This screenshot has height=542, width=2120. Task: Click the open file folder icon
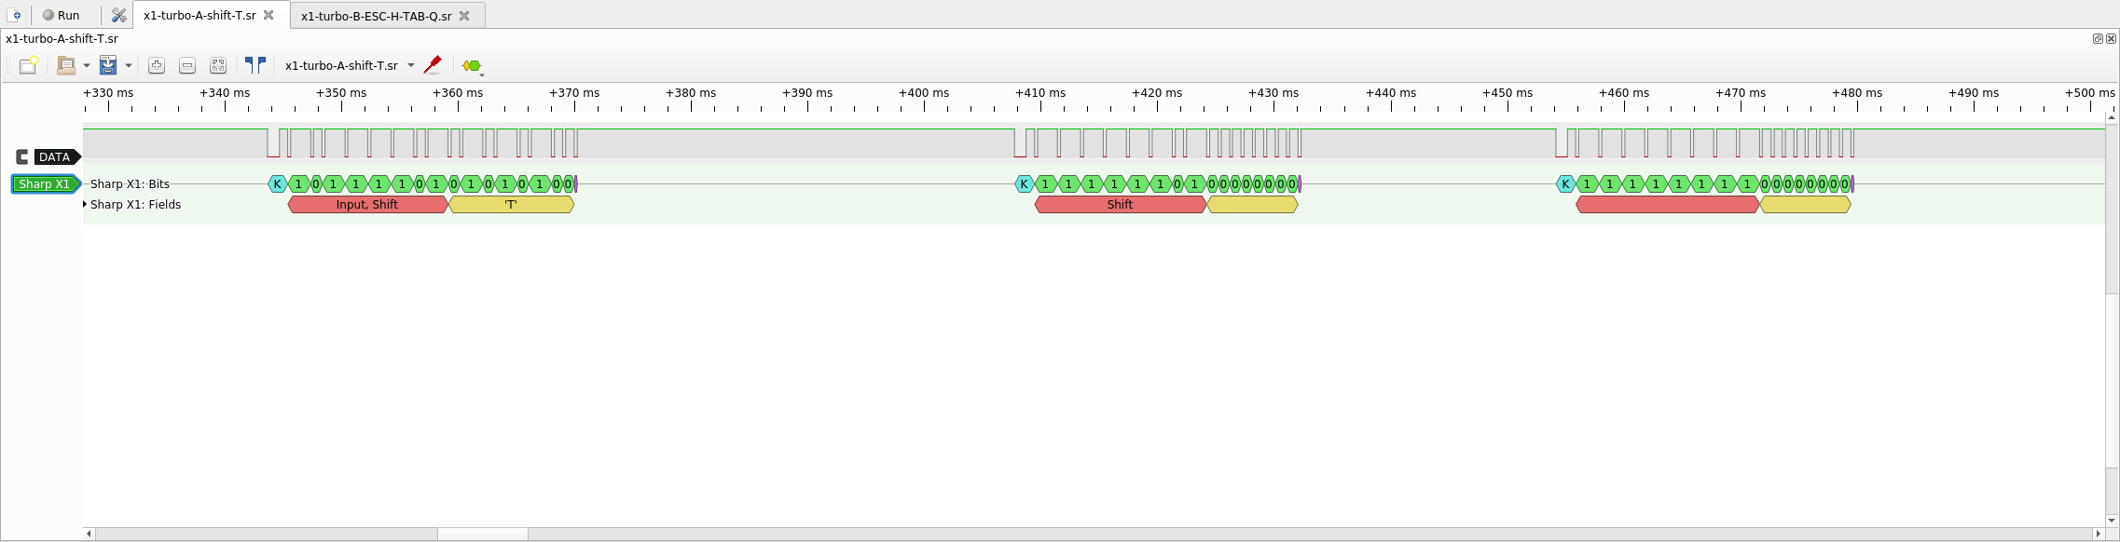66,65
